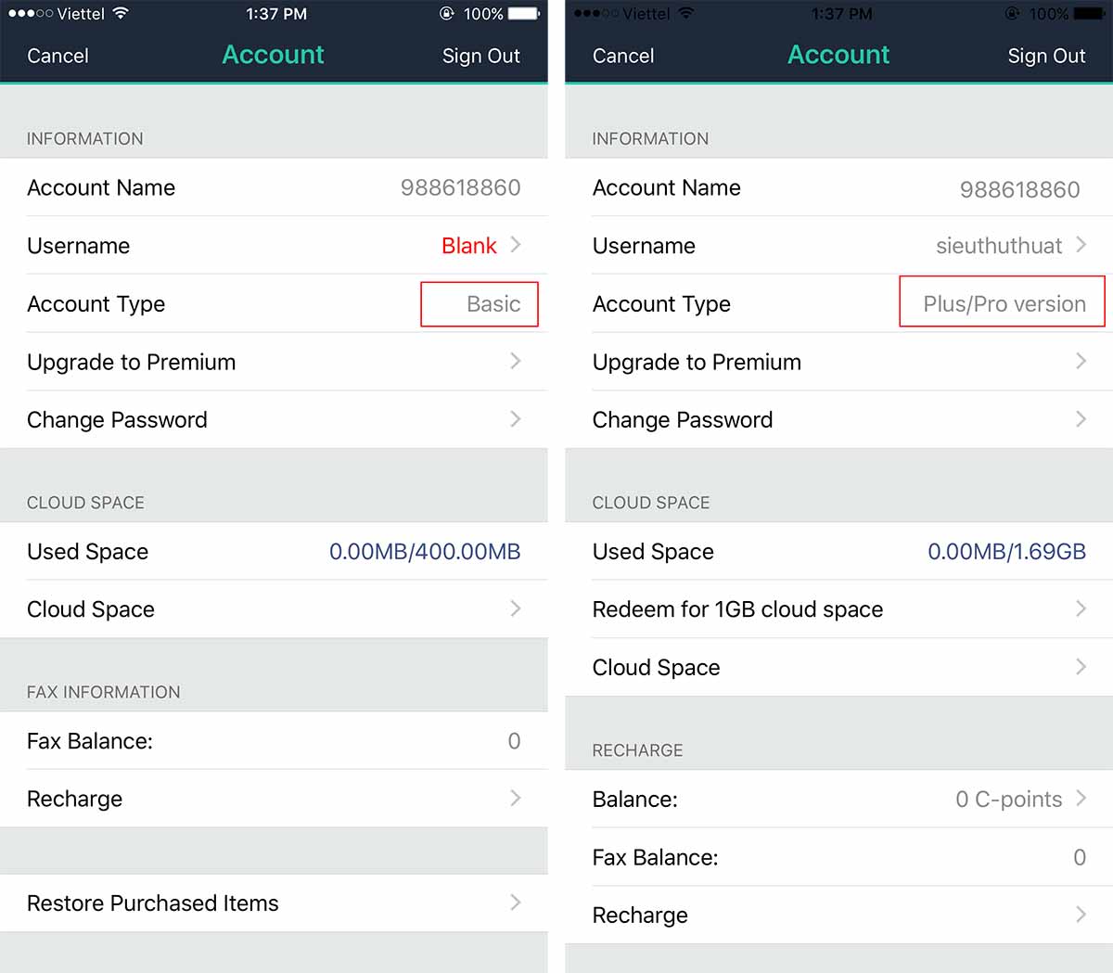
Task: Open Recharge row on the right screen
Action: pos(838,915)
